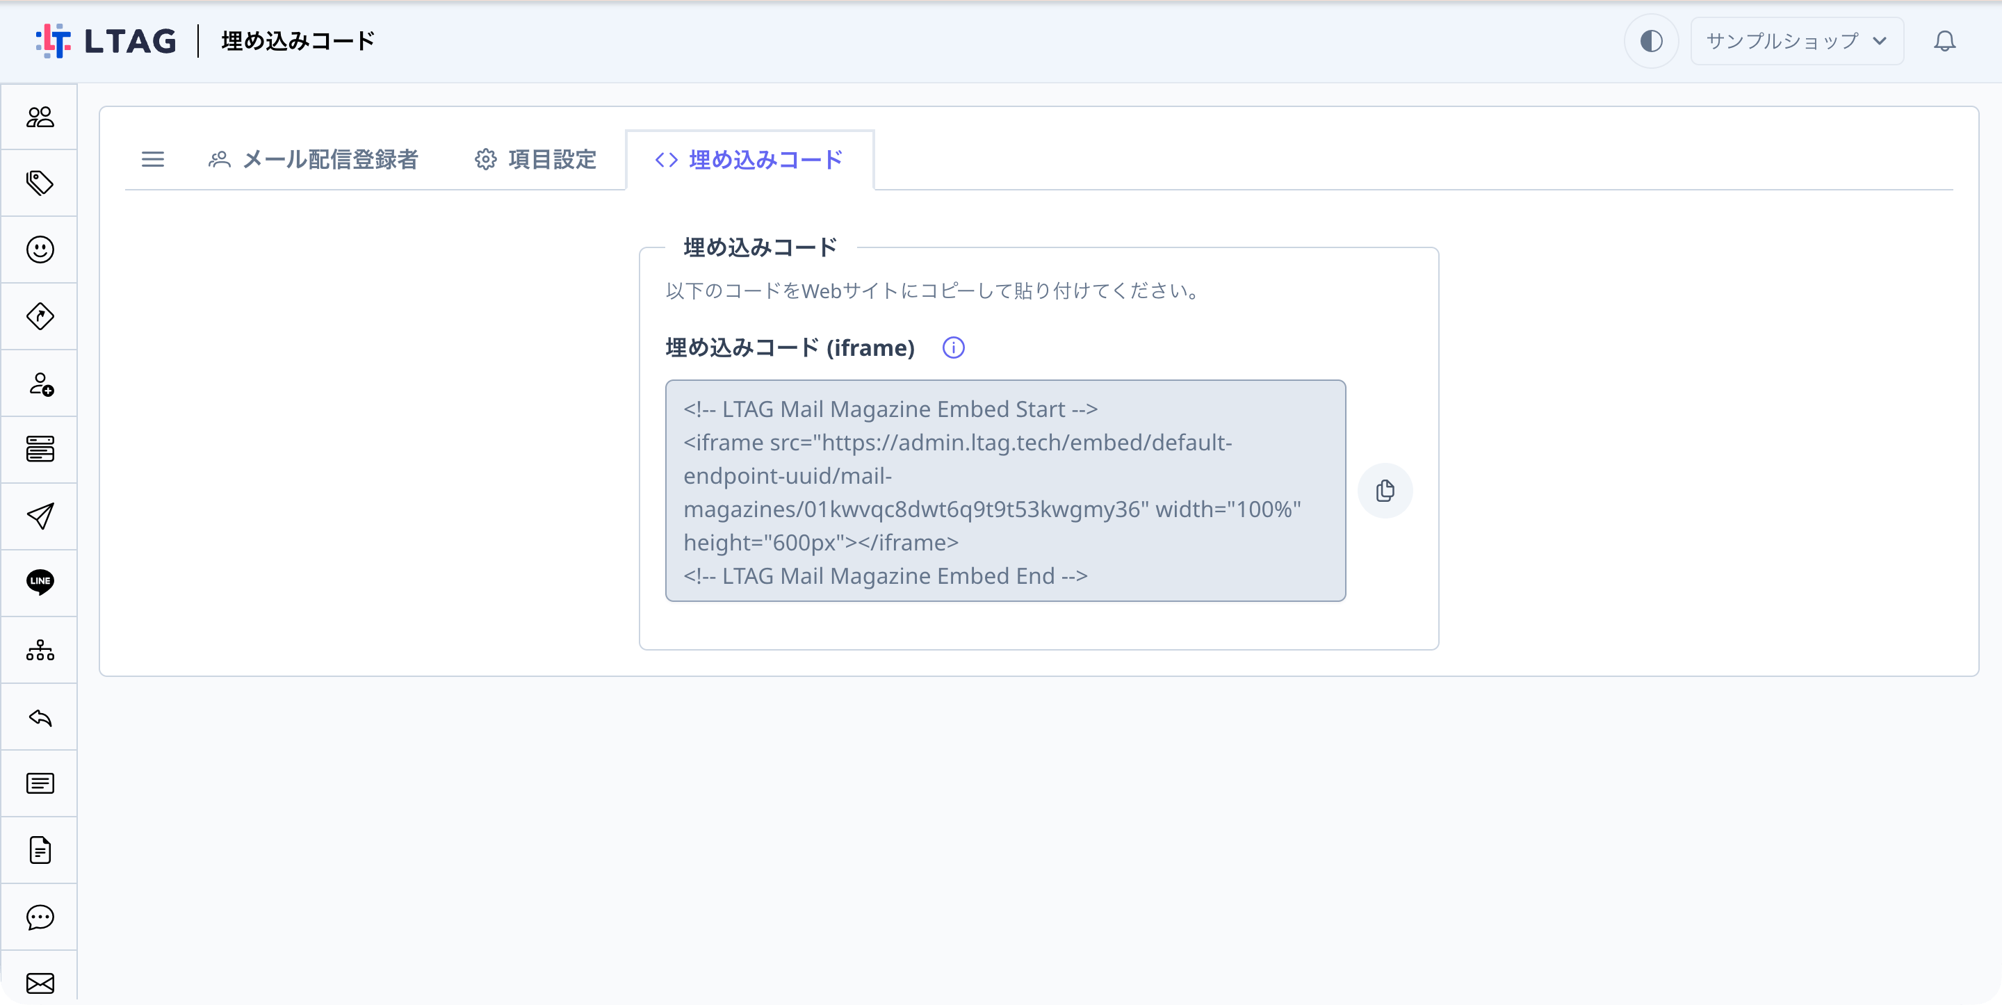Open the document page sidebar icon

(x=40, y=850)
